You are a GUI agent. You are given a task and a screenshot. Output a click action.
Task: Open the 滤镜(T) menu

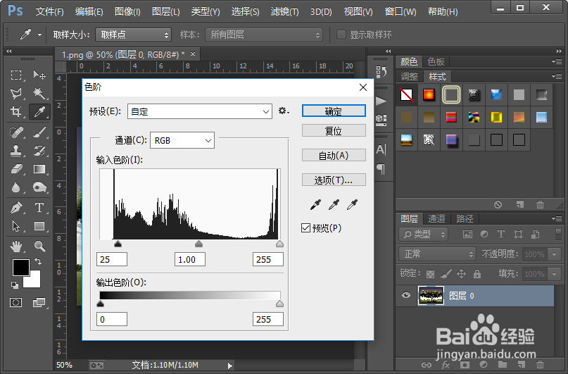pyautogui.click(x=285, y=12)
